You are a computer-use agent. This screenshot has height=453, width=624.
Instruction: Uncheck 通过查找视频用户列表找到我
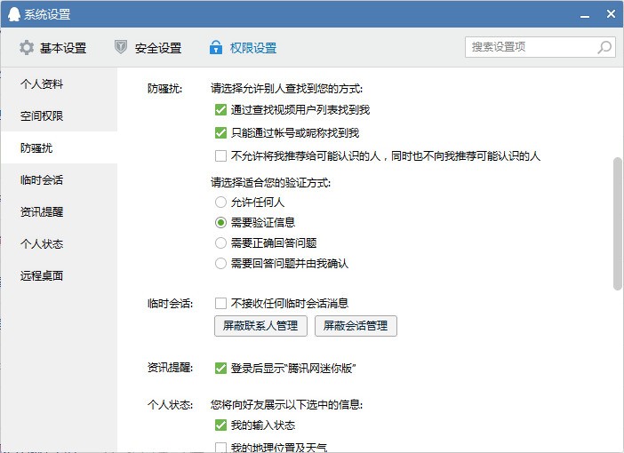[x=220, y=110]
